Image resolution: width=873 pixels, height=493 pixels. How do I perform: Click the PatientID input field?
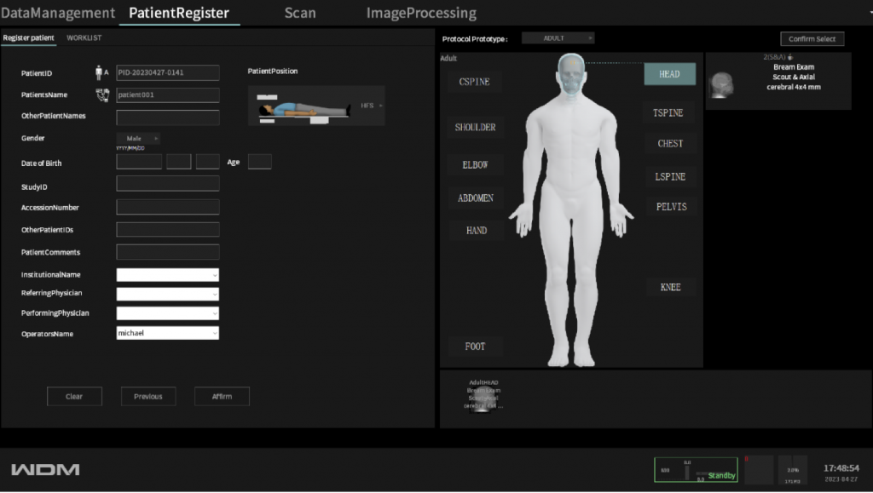(x=168, y=73)
